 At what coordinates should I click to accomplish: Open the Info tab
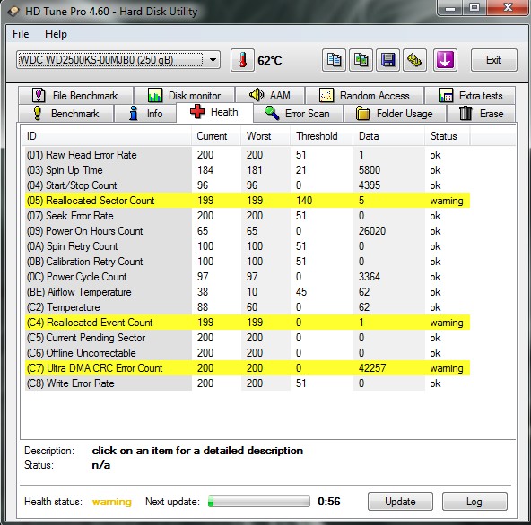[145, 113]
